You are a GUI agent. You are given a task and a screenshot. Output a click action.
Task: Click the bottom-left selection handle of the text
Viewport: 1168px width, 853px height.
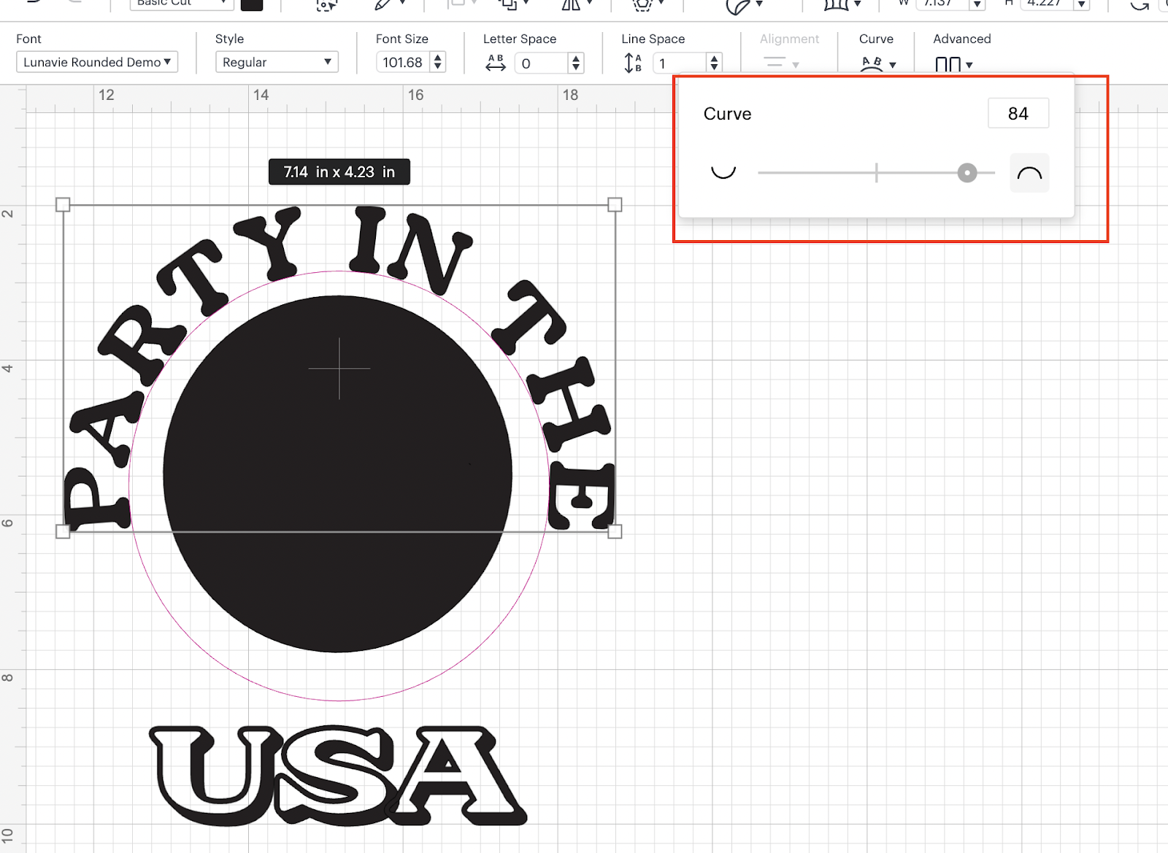(x=63, y=532)
